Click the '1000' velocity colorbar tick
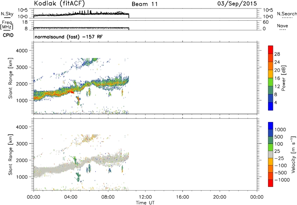Image resolution: width=297 pixels, height=205 pixels. coord(280,130)
